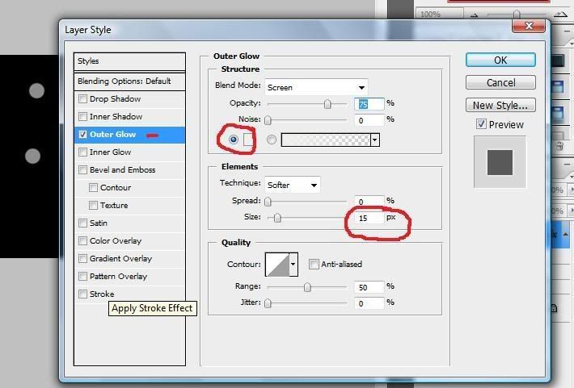
Task: Click the zoom 100% field behind dialog
Action: coord(439,14)
